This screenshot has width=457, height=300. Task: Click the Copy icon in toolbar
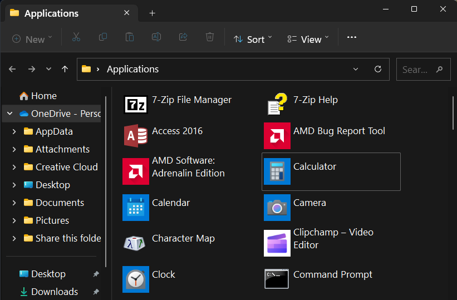pyautogui.click(x=103, y=37)
